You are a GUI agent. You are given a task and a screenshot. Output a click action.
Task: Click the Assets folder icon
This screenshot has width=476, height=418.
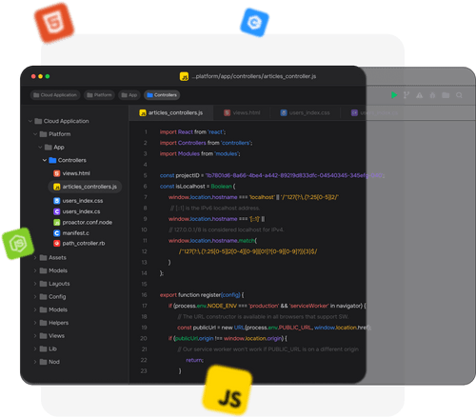(x=44, y=257)
